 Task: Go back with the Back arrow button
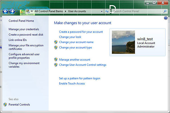pyautogui.click(x=5, y=11)
